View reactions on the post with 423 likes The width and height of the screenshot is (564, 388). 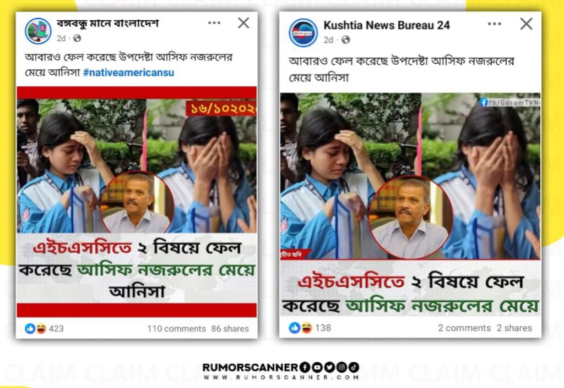click(44, 329)
